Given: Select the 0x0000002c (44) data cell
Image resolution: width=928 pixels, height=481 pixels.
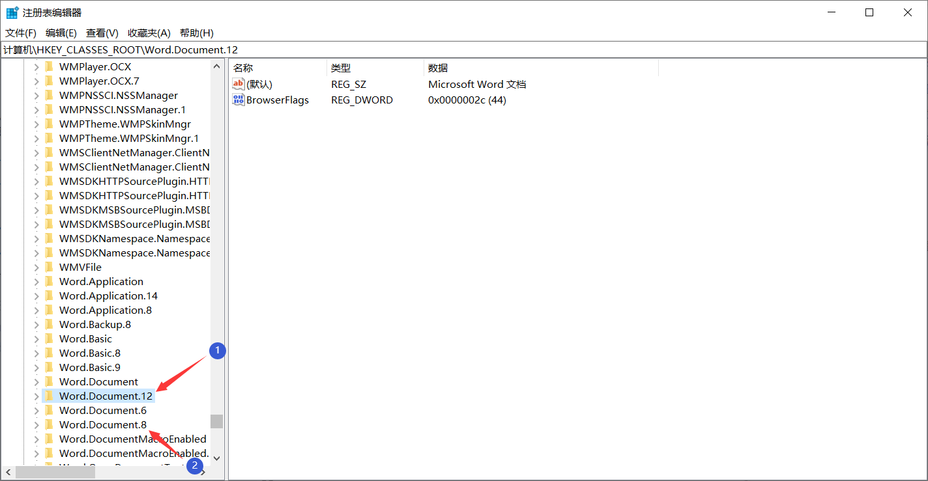Looking at the screenshot, I should (467, 100).
